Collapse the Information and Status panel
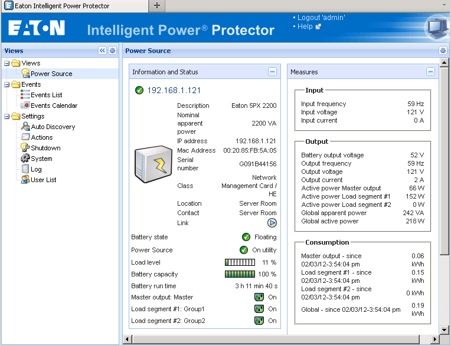Screen dimensions: 451x346 coord(272,72)
